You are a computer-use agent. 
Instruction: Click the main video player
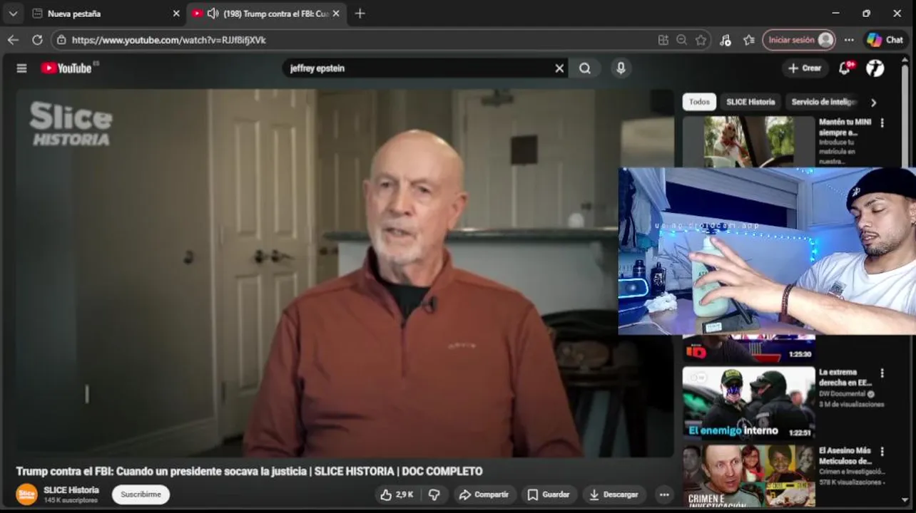coord(344,273)
